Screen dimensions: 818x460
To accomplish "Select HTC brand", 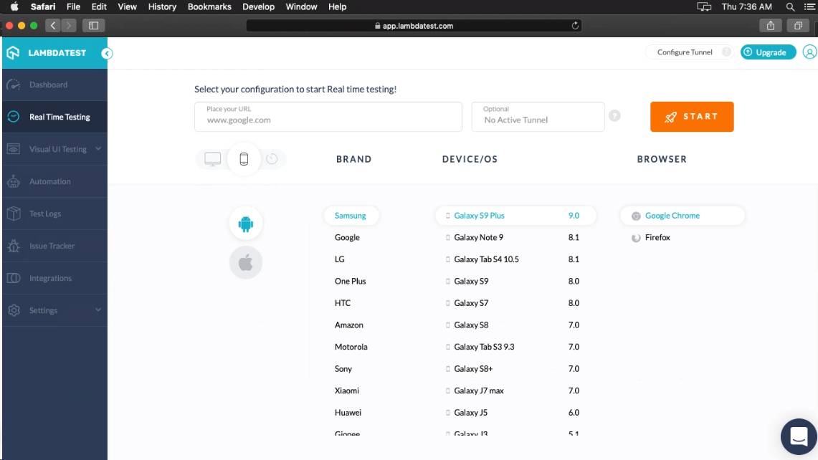I will tap(343, 303).
